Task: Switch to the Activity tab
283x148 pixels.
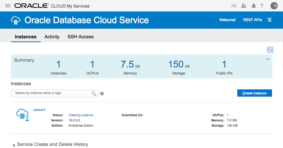Action: point(52,37)
